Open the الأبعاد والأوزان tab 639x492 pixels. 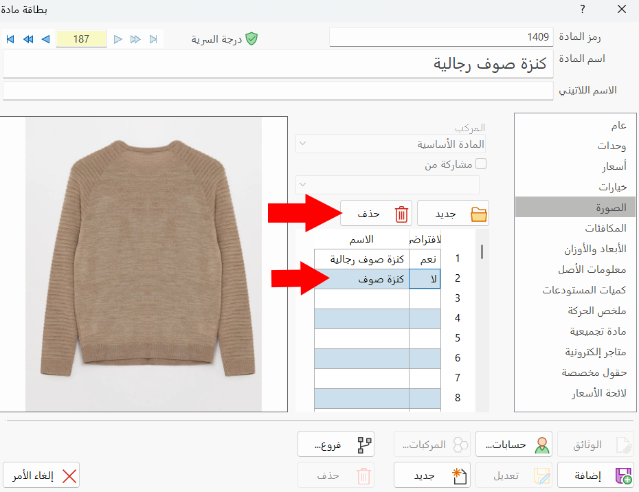coord(575,249)
